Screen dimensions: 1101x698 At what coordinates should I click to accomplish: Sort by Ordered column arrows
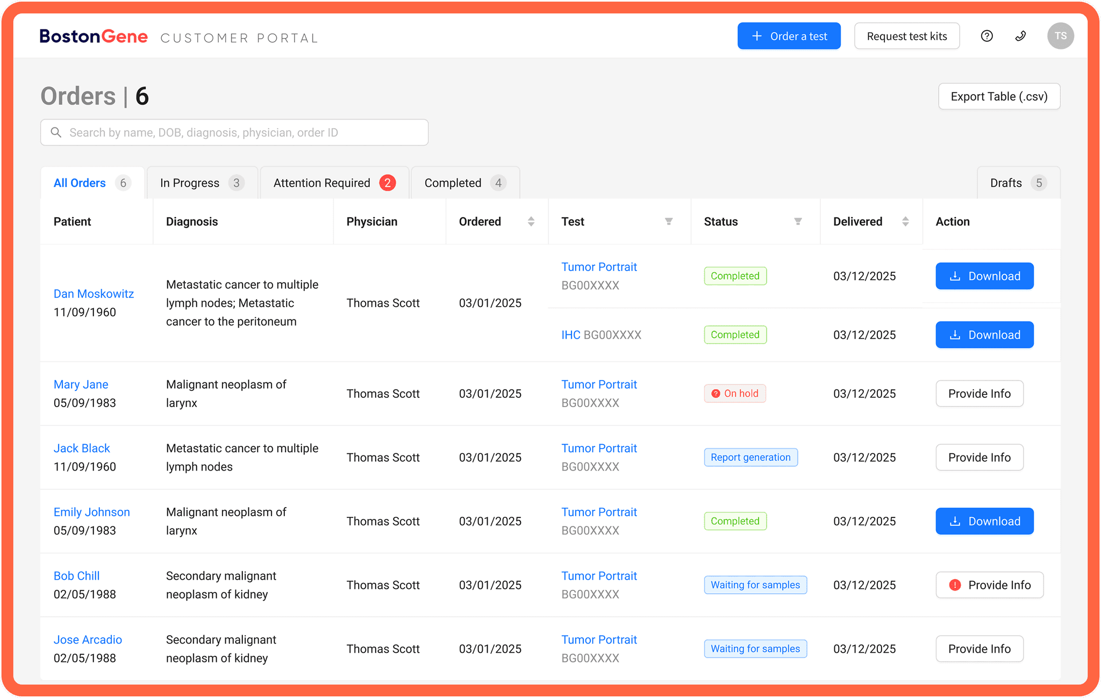[531, 222]
